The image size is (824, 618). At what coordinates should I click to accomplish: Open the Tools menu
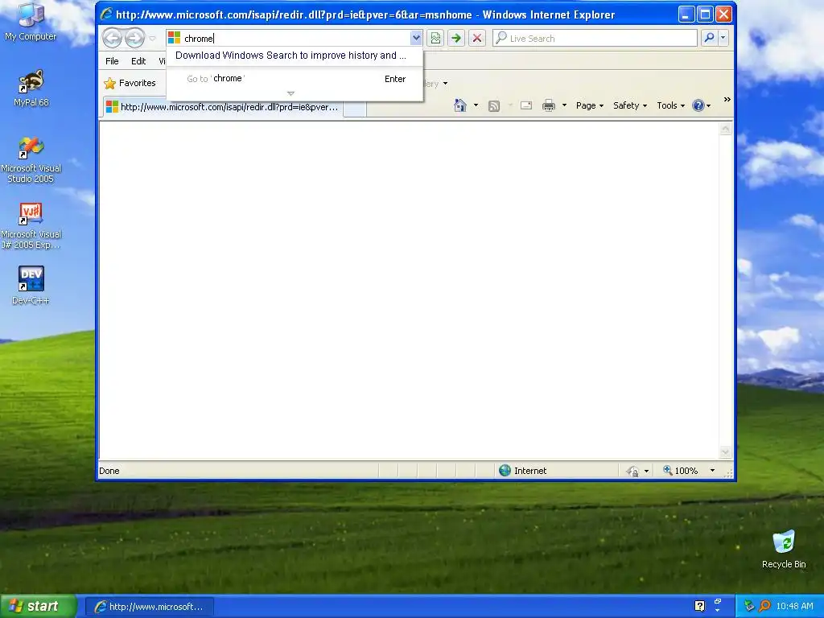pos(670,105)
